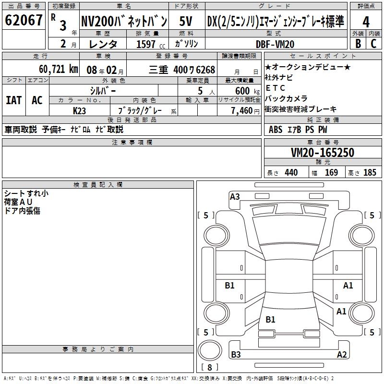Select the 後日発送部品 header

click(132, 120)
